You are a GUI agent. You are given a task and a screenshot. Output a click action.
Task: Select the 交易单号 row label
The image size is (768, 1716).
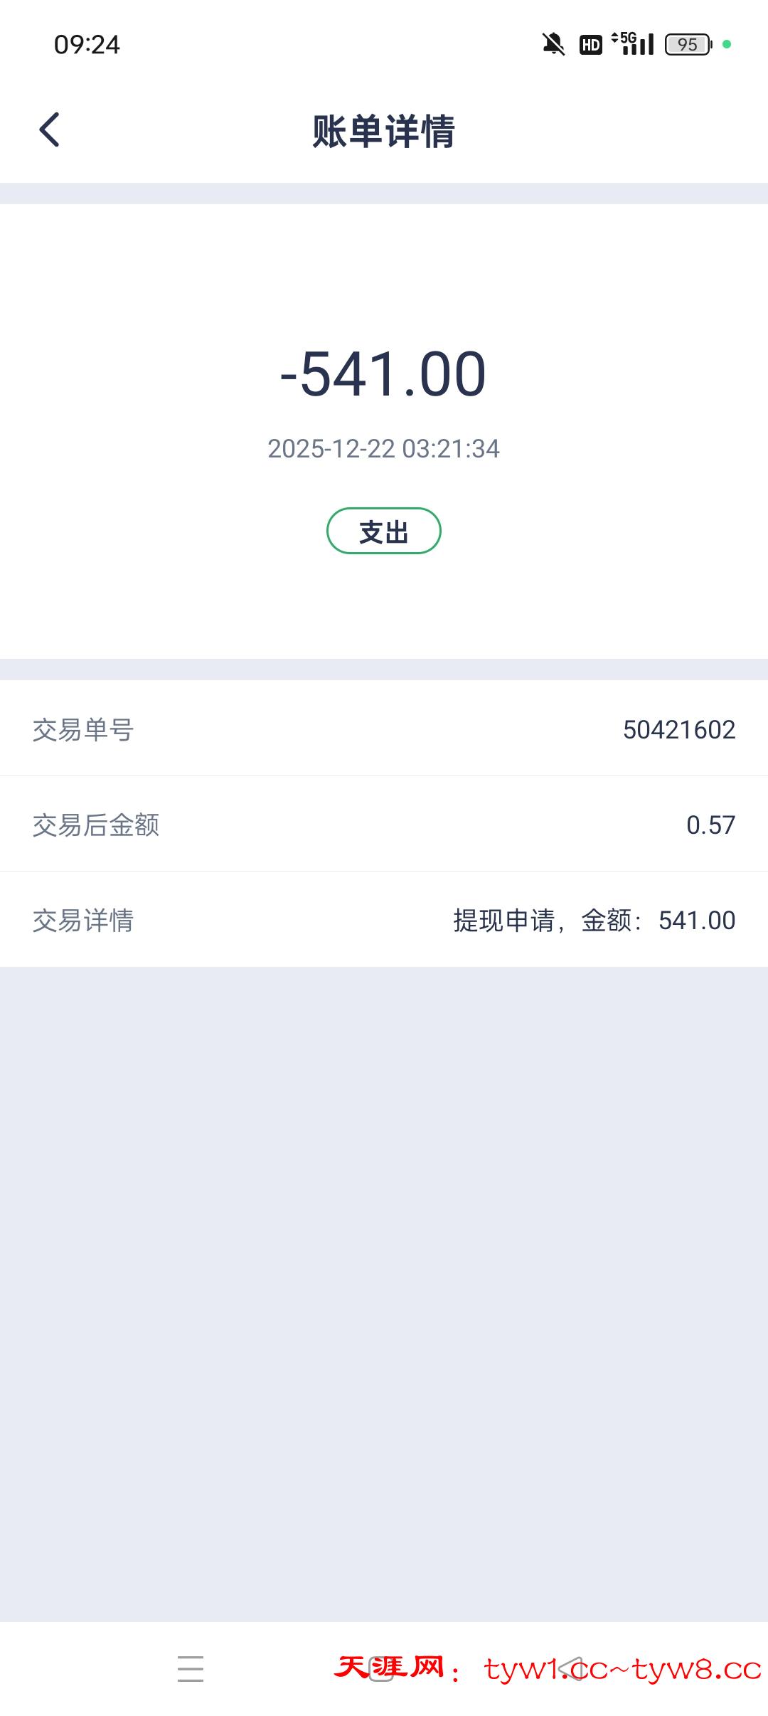tap(83, 730)
